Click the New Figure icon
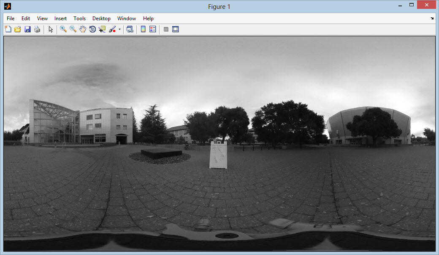 coord(8,29)
